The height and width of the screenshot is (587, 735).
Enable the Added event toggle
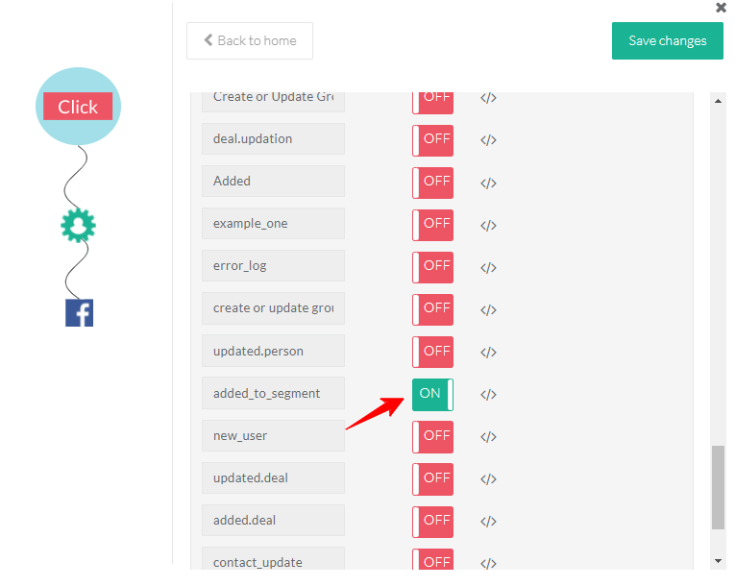[x=432, y=182]
